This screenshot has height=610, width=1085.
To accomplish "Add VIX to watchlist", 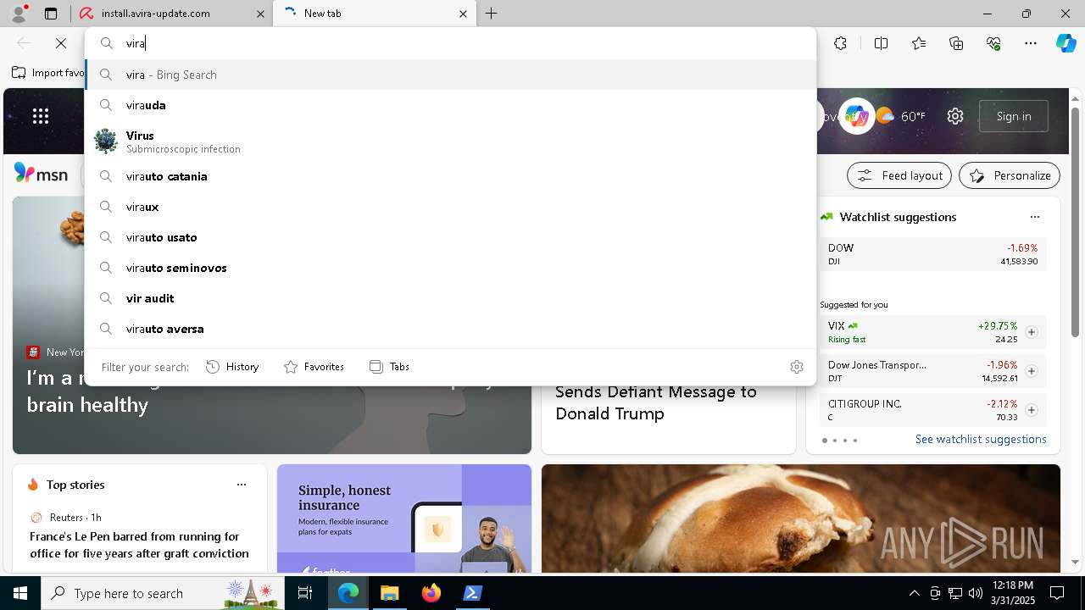I will [x=1032, y=332].
